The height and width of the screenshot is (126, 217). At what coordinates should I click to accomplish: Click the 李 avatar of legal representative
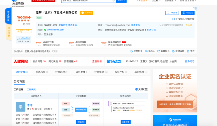[x=21, y=107]
